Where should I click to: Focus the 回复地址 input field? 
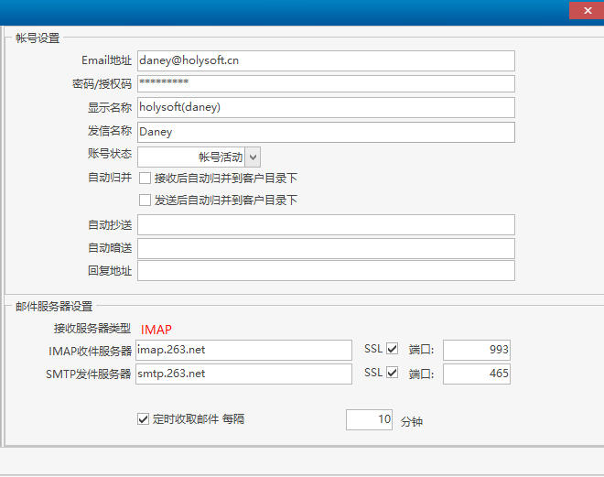click(x=325, y=271)
